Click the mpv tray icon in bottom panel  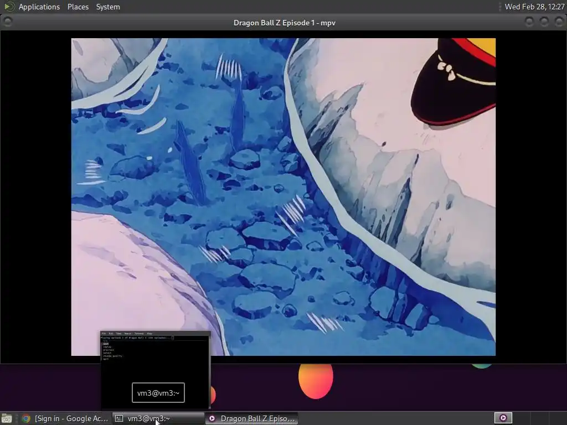(x=503, y=418)
